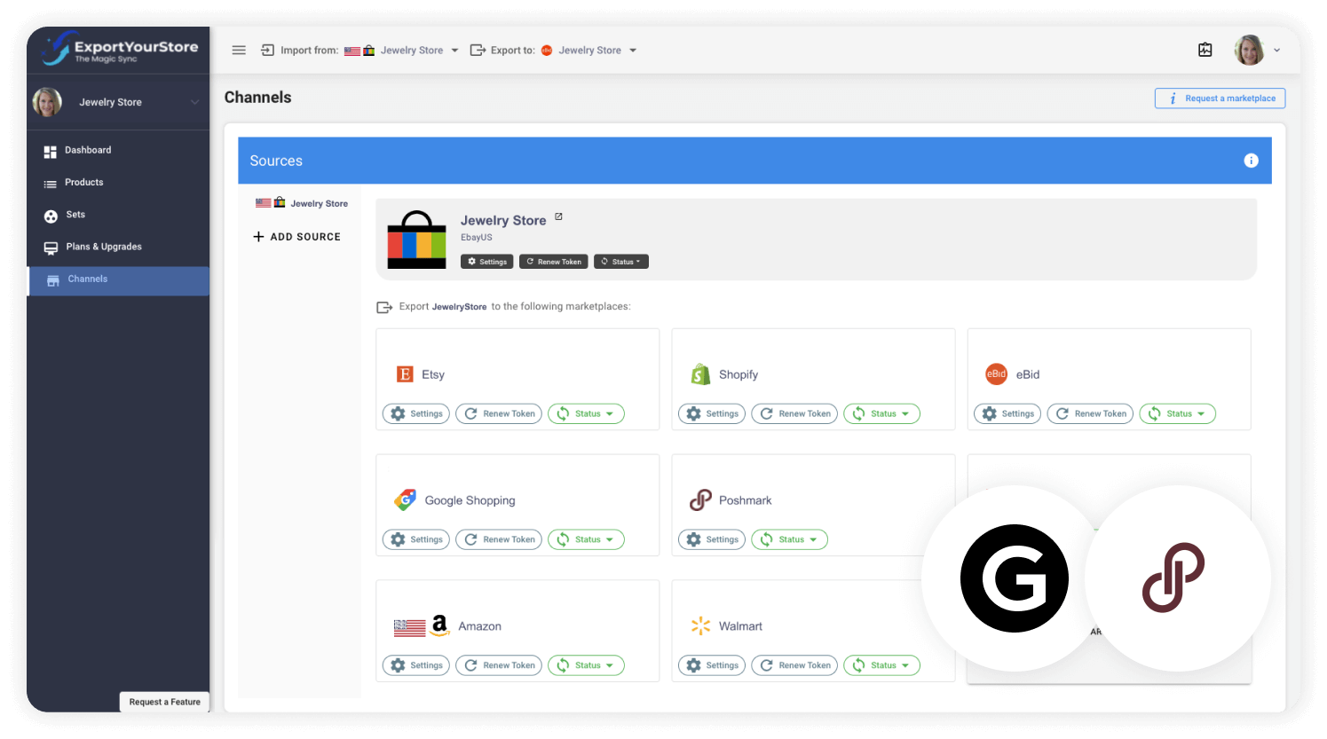Viewport: 1327px width, 739px height.
Task: Click the Etsy logo icon
Action: 405,374
